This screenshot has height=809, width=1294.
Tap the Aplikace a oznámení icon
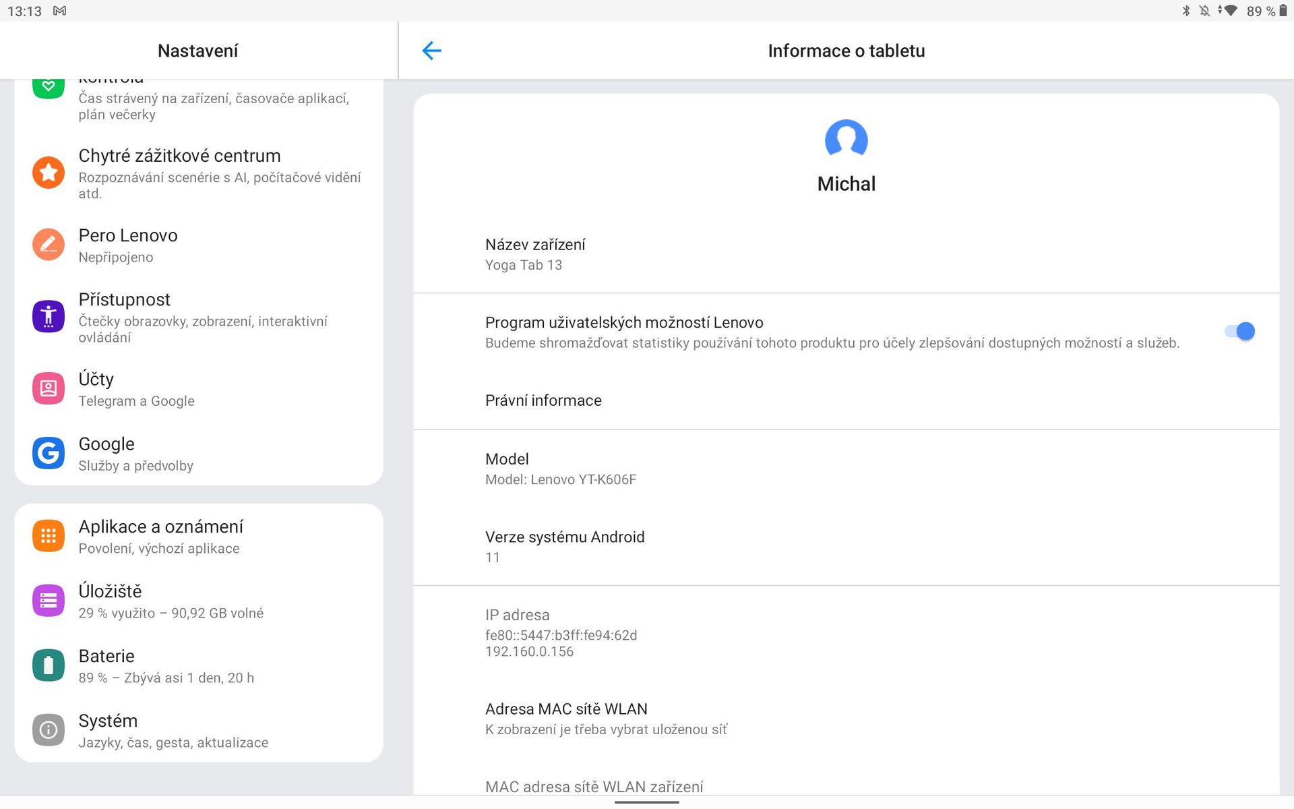[x=49, y=536]
